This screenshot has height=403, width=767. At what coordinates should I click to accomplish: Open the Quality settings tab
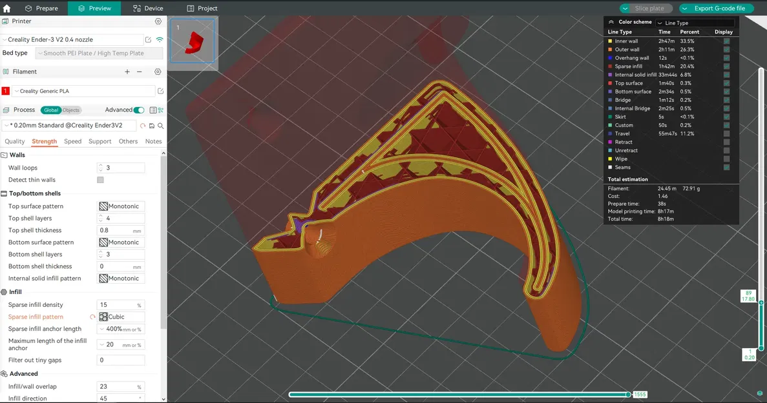(x=15, y=141)
